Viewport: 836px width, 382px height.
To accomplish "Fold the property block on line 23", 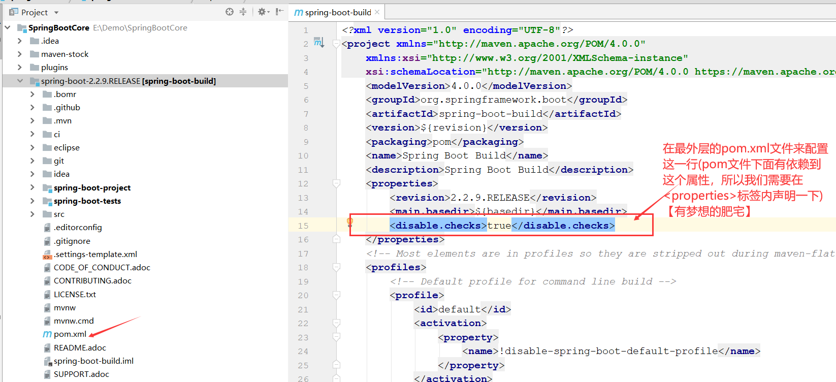I will click(x=336, y=337).
